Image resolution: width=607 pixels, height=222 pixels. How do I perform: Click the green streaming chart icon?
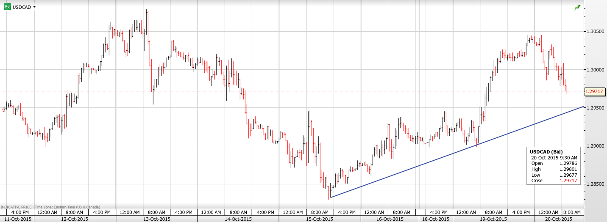tap(577, 8)
